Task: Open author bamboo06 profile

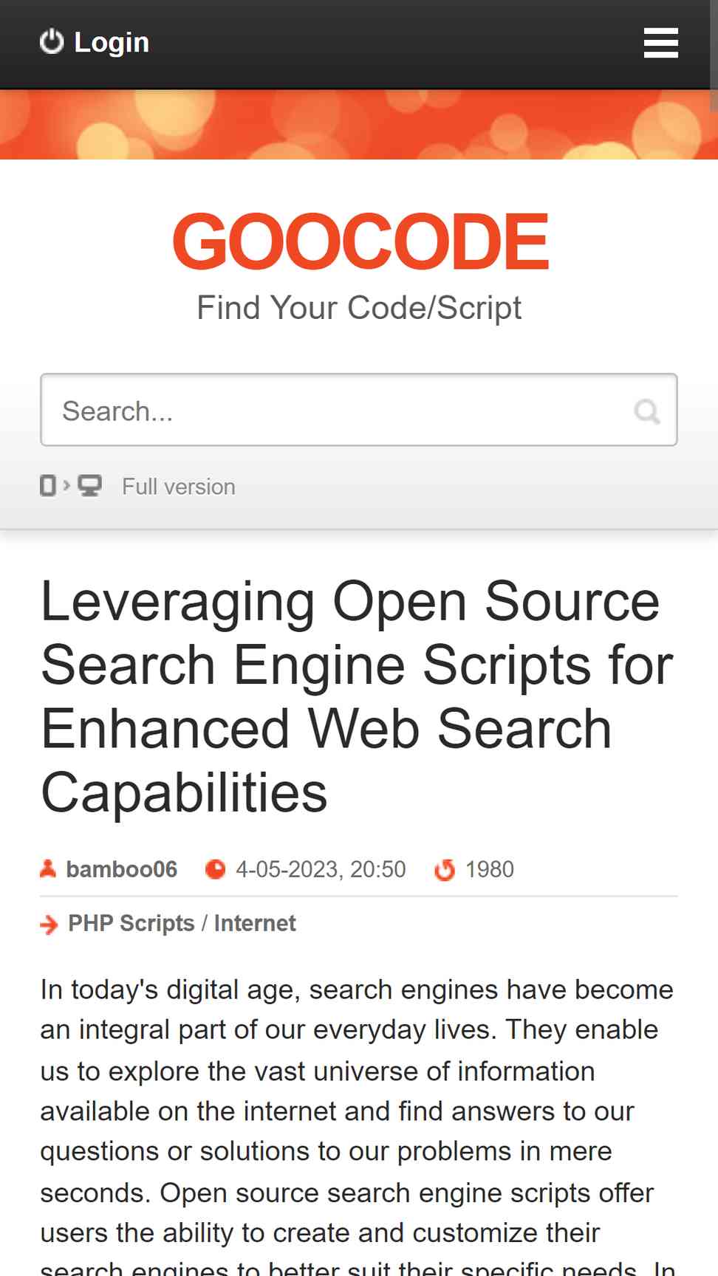Action: 122,869
